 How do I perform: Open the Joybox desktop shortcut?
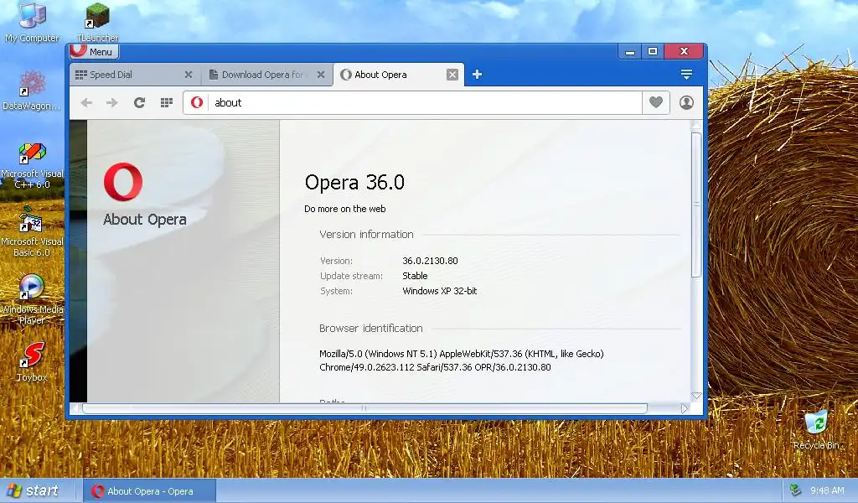pos(32,361)
